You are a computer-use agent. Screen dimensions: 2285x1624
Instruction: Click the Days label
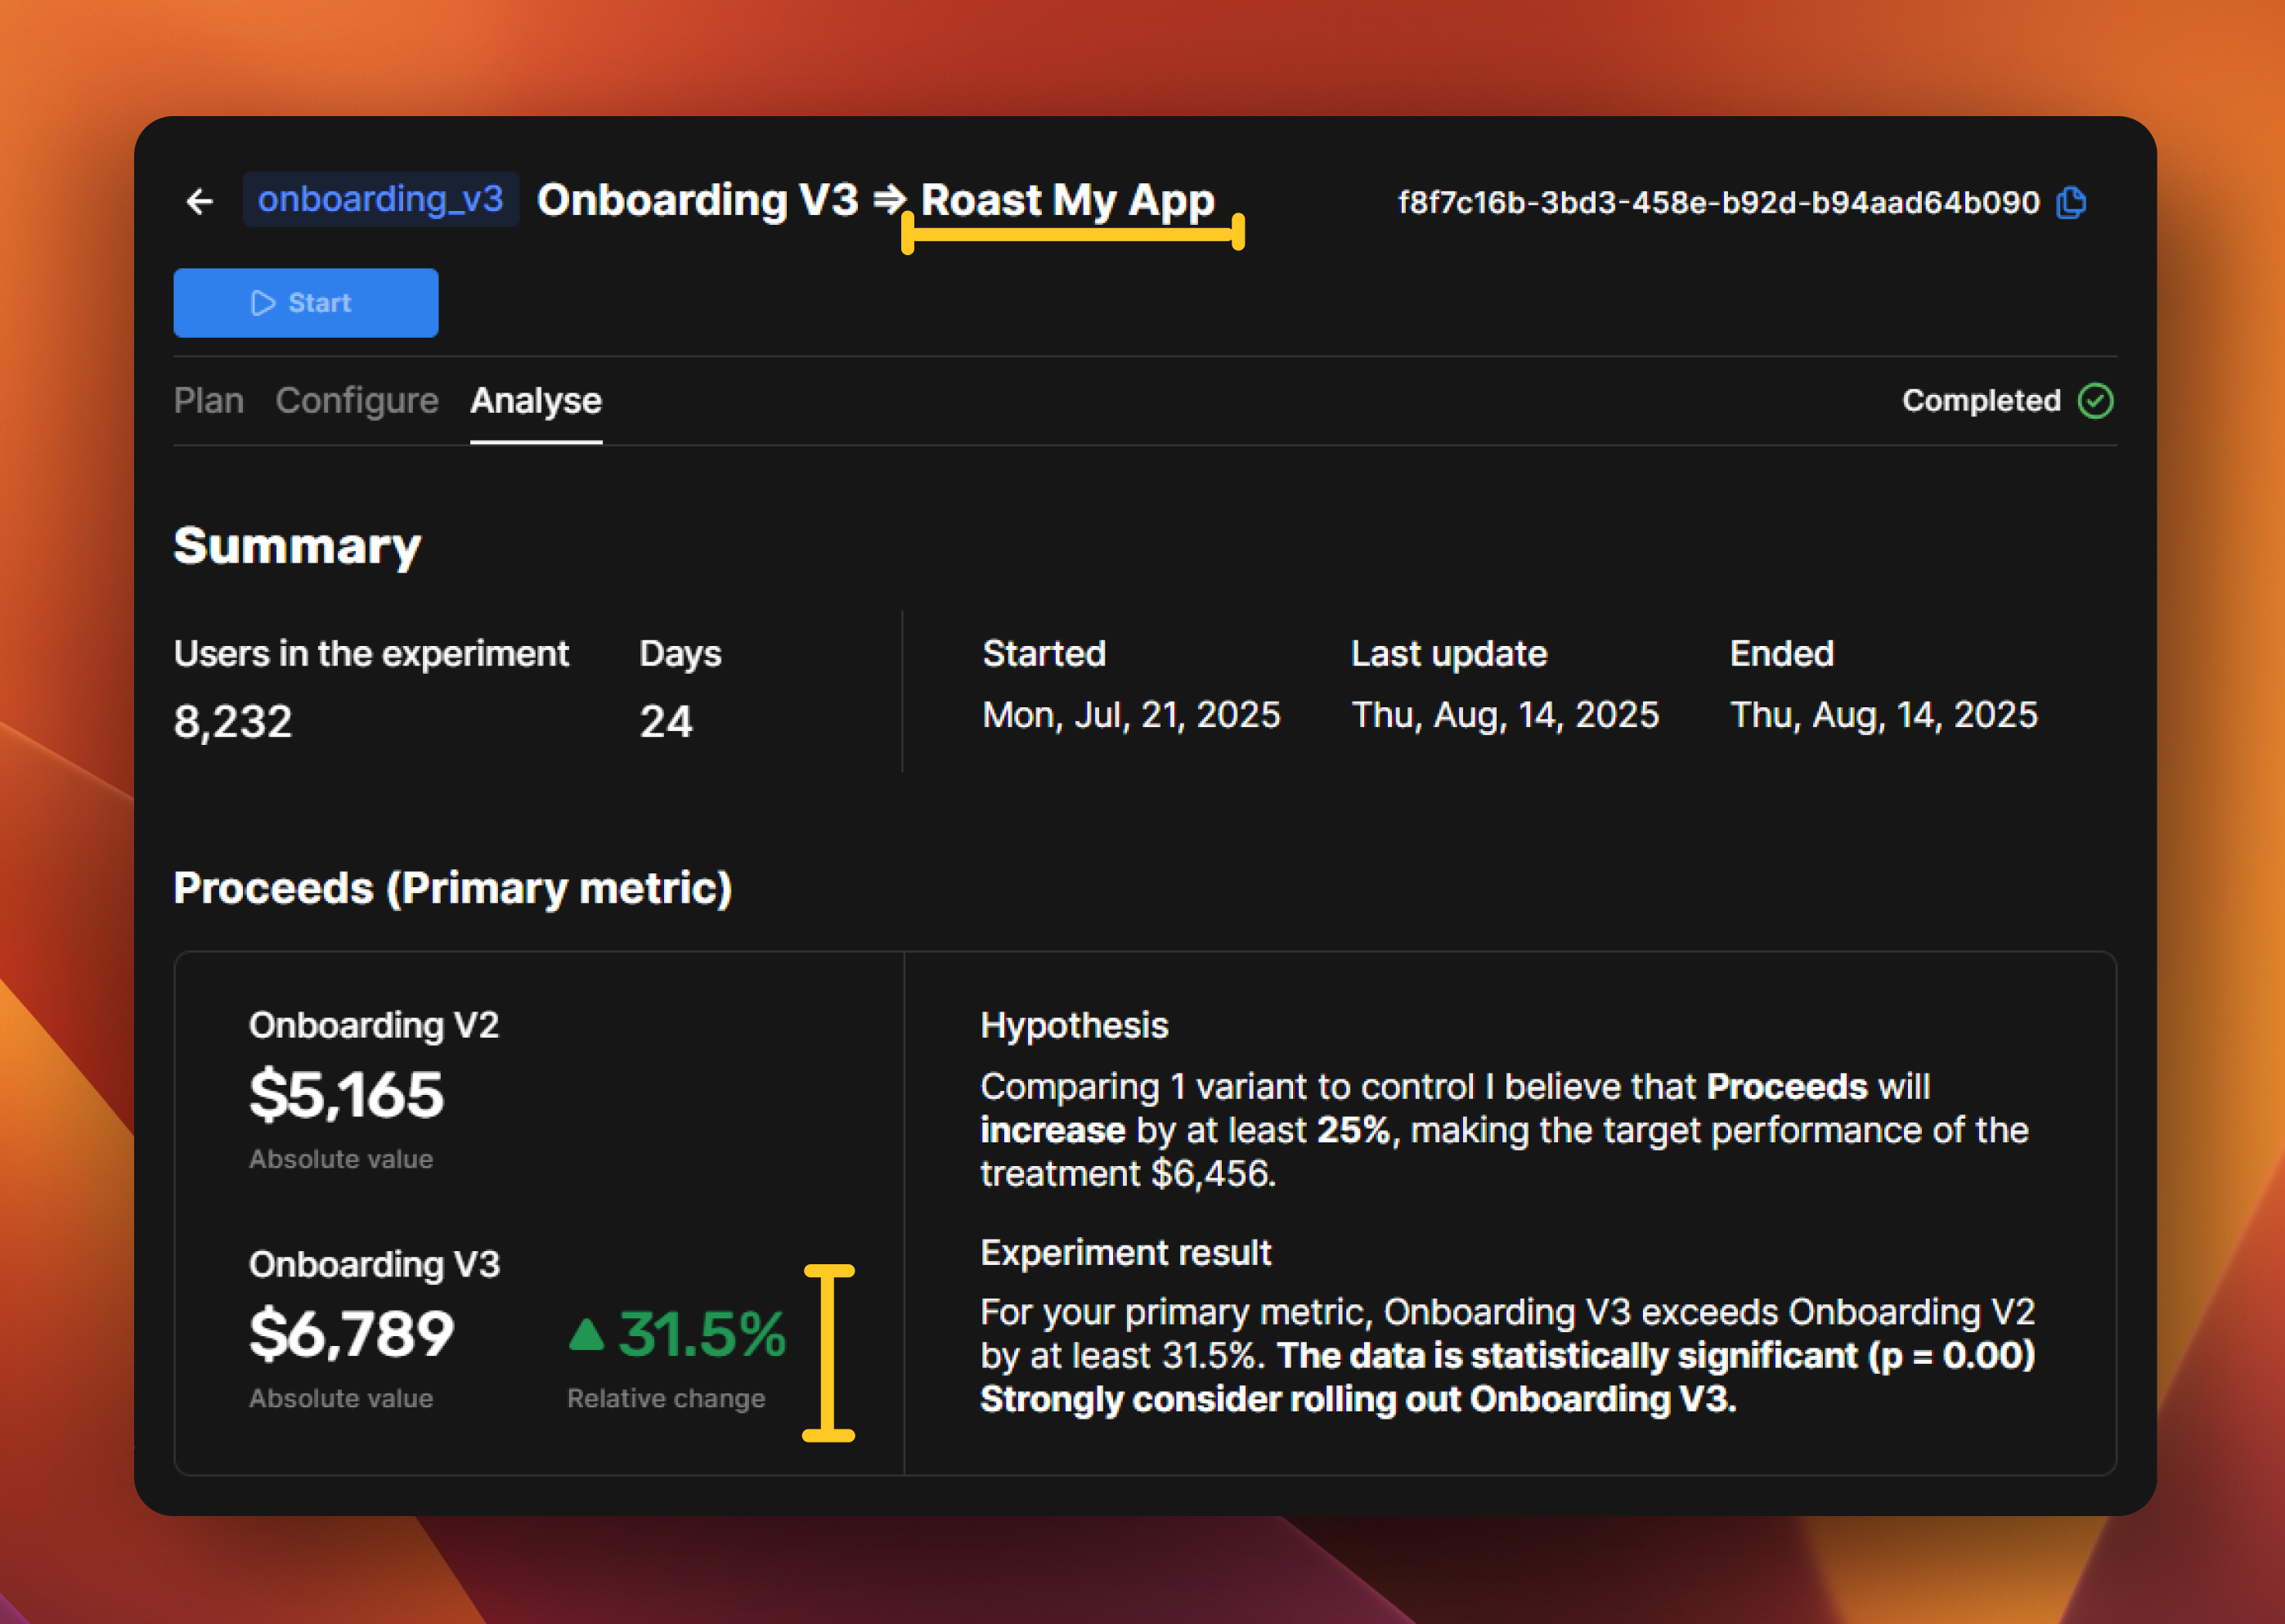coord(680,655)
